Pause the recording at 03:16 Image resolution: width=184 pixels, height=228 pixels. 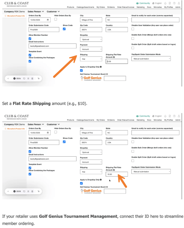pyautogui.click(x=28, y=78)
